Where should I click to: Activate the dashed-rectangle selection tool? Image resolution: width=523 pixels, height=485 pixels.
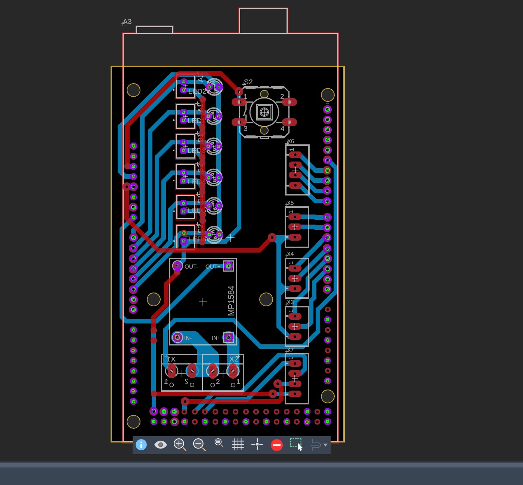296,444
